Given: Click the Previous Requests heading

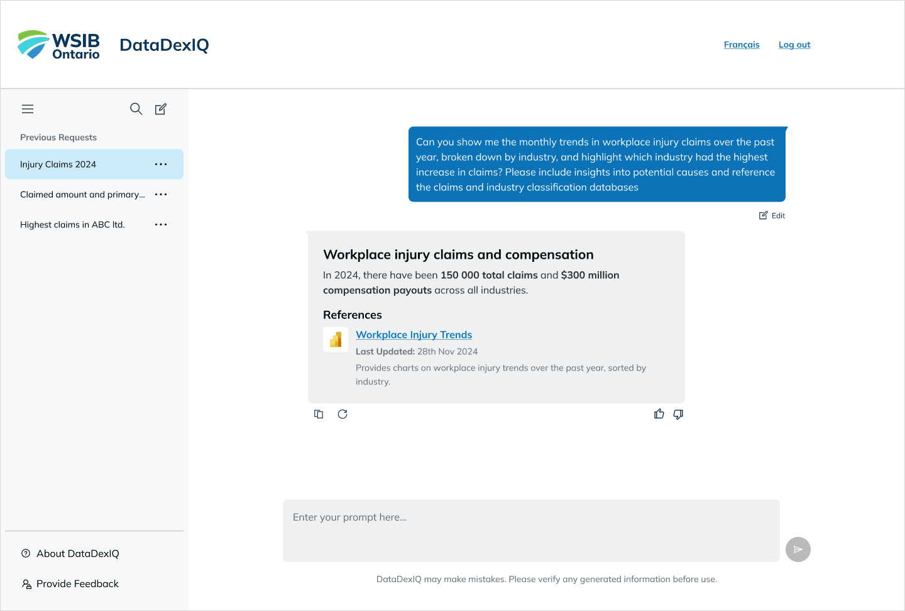Looking at the screenshot, I should click(x=58, y=138).
